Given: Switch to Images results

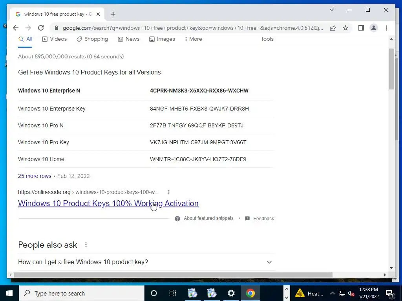Looking at the screenshot, I should [162, 39].
